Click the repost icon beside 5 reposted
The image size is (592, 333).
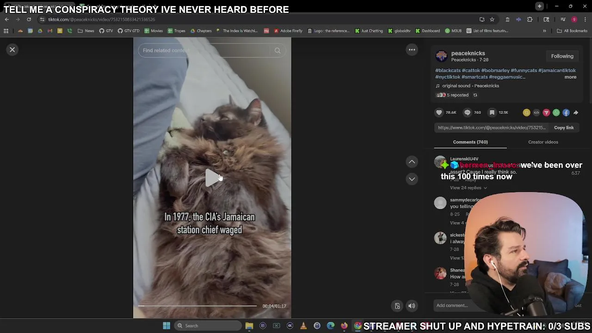[x=475, y=95]
